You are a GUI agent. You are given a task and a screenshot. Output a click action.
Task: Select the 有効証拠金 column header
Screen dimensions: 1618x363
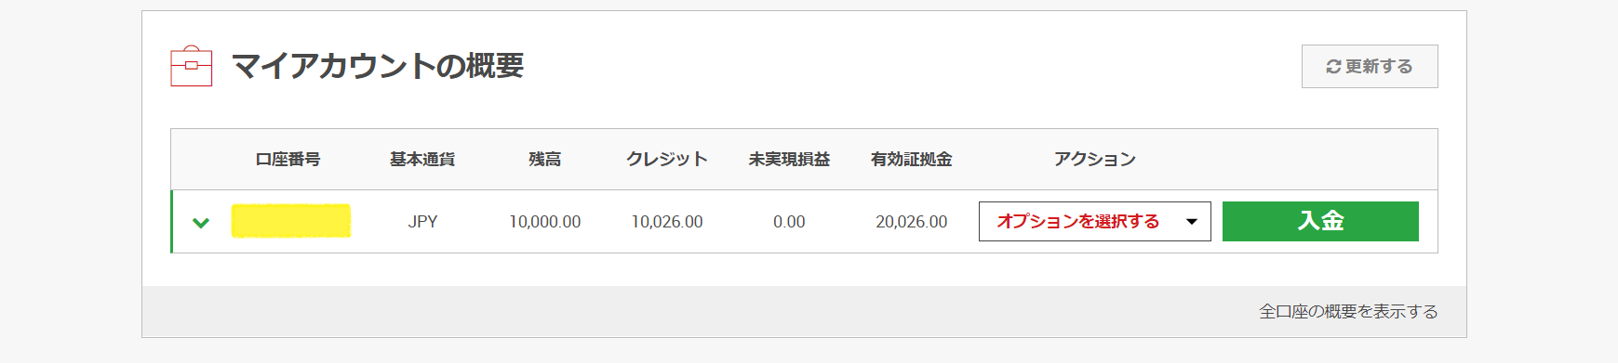912,160
